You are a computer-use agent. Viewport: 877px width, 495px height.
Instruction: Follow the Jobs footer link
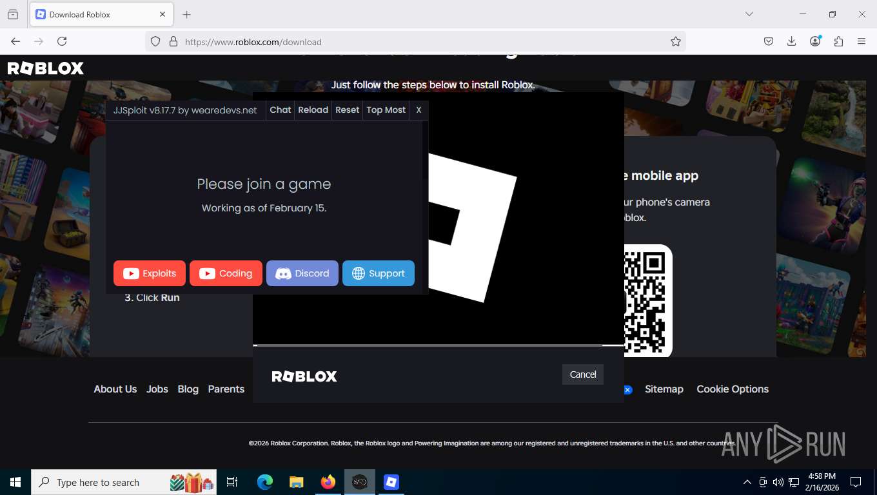tap(157, 389)
